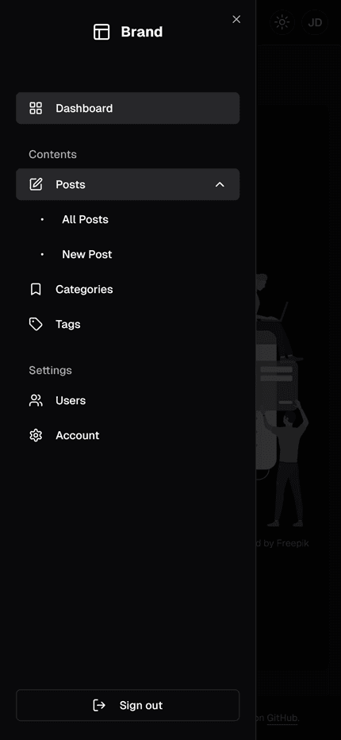341x740 pixels.
Task: Collapse the Posts submenu chevron
Action: point(220,184)
